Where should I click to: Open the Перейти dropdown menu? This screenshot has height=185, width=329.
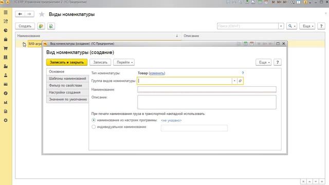pyautogui.click(x=124, y=62)
